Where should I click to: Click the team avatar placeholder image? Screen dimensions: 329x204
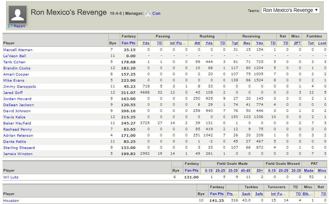(18, 14)
